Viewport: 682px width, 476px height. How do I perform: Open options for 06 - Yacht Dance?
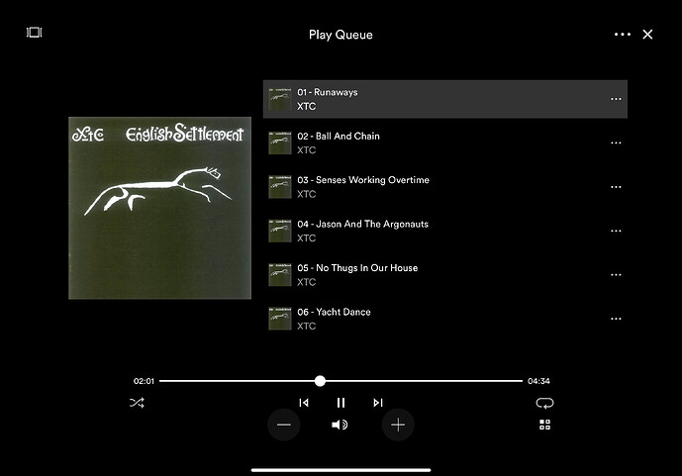point(616,319)
